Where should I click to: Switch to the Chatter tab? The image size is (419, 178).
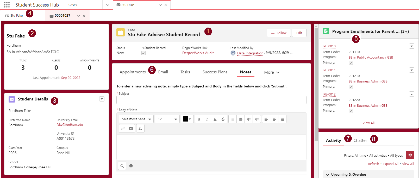(360, 141)
